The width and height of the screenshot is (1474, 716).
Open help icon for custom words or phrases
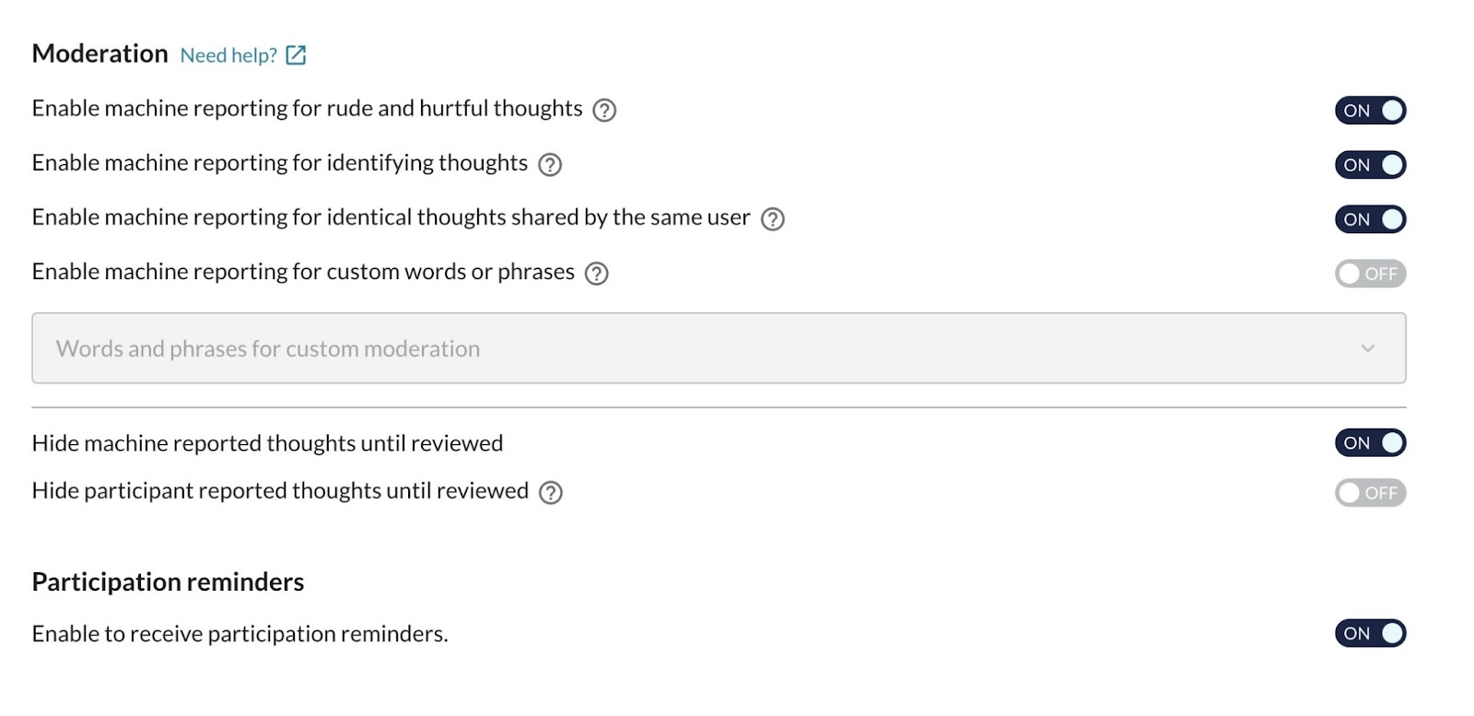596,274
